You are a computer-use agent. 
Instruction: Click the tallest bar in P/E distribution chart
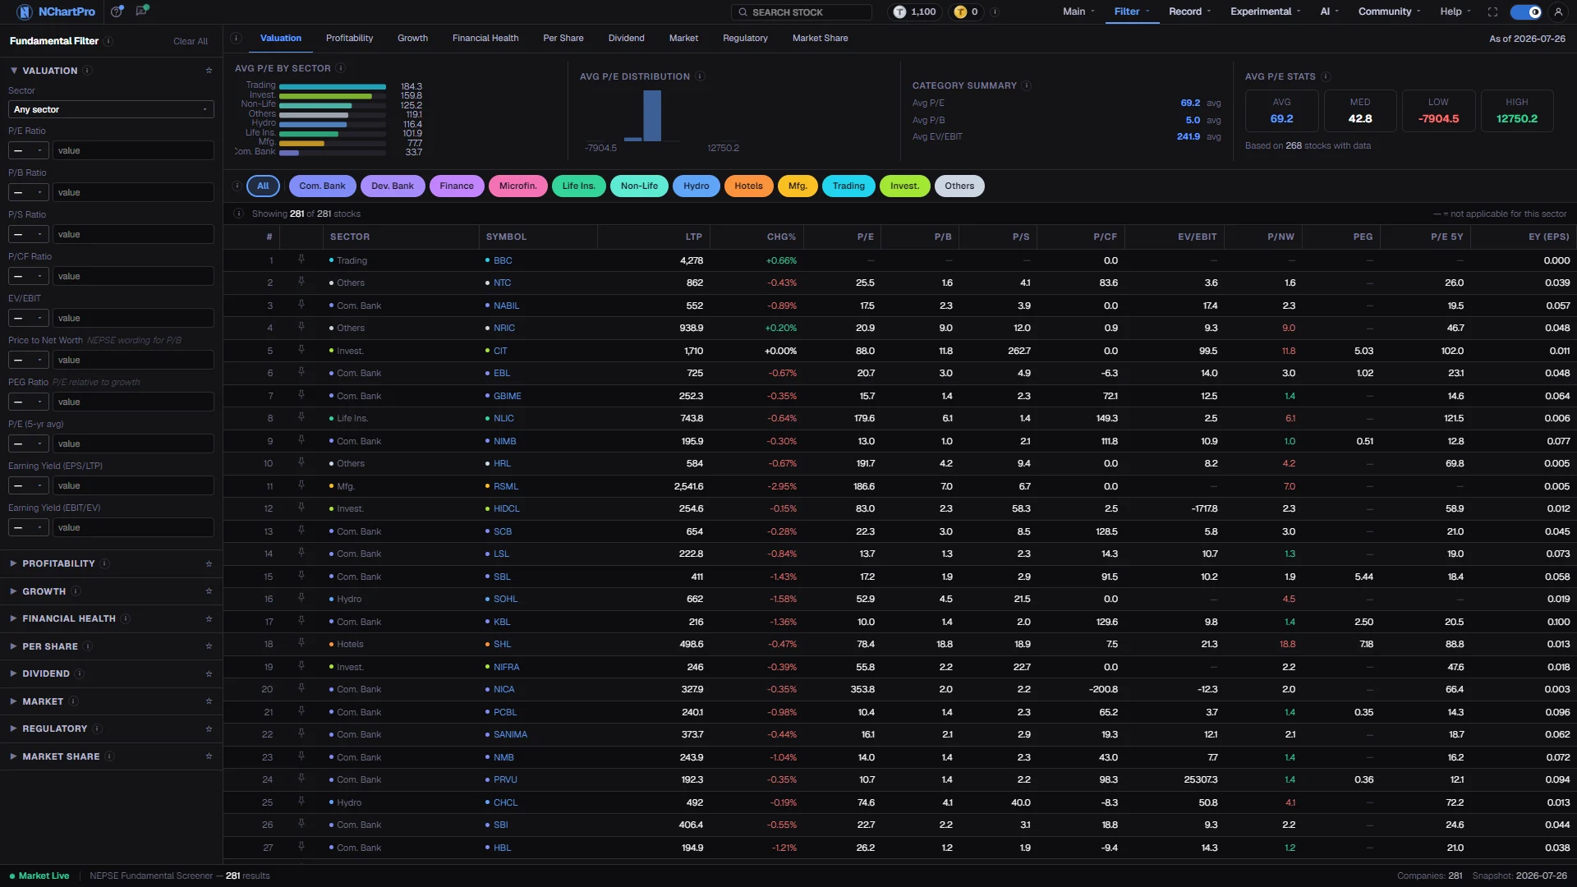pos(652,116)
